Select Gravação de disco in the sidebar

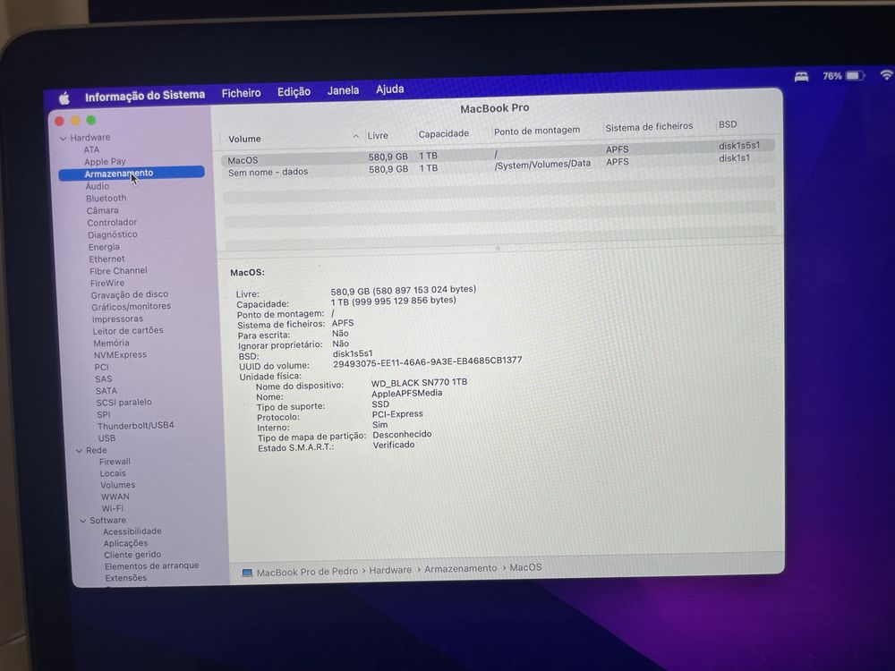click(130, 294)
